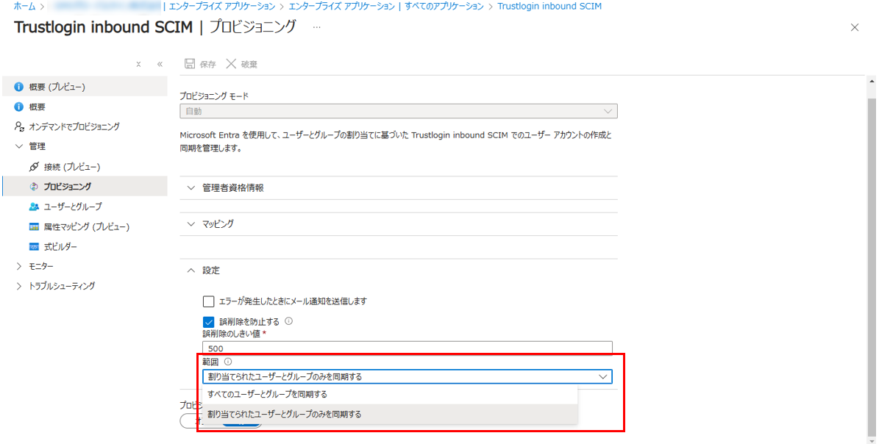Viewport: 879px width, 444px height.
Task: Uncheck 誤削除を防止する checkbox
Action: coord(209,321)
